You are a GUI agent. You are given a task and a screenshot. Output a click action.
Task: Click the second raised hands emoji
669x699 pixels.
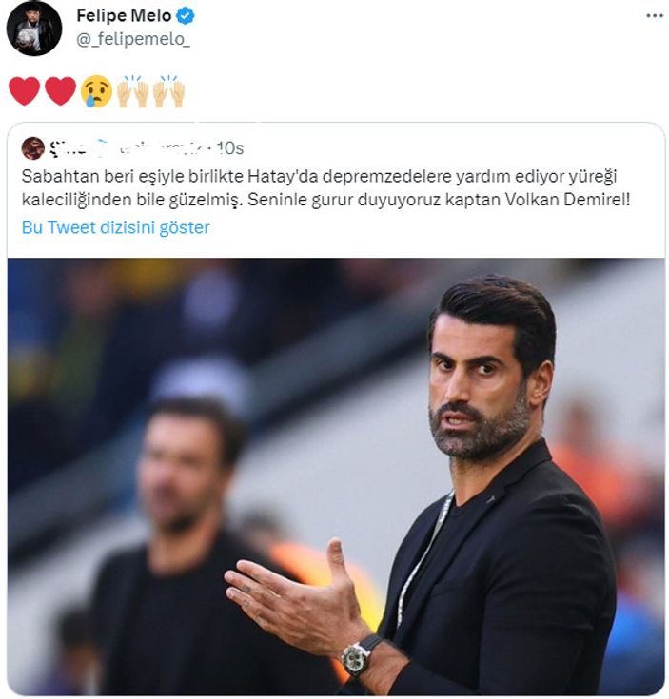point(169,91)
